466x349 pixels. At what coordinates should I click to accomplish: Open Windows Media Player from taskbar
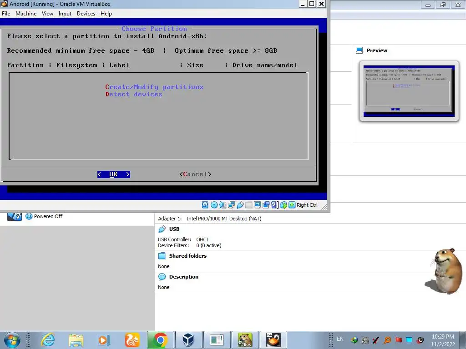pos(104,340)
